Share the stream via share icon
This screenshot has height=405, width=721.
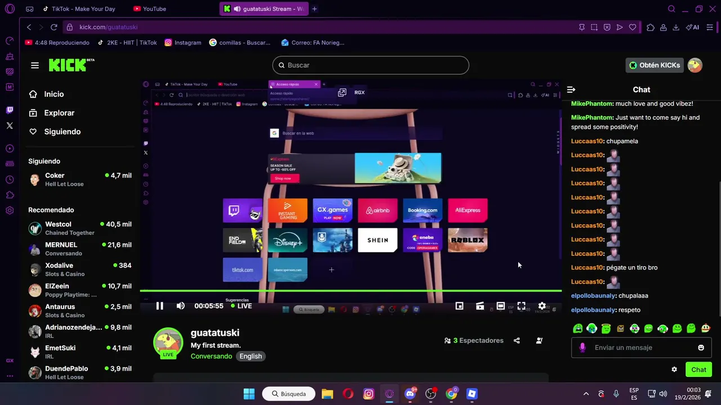(517, 340)
